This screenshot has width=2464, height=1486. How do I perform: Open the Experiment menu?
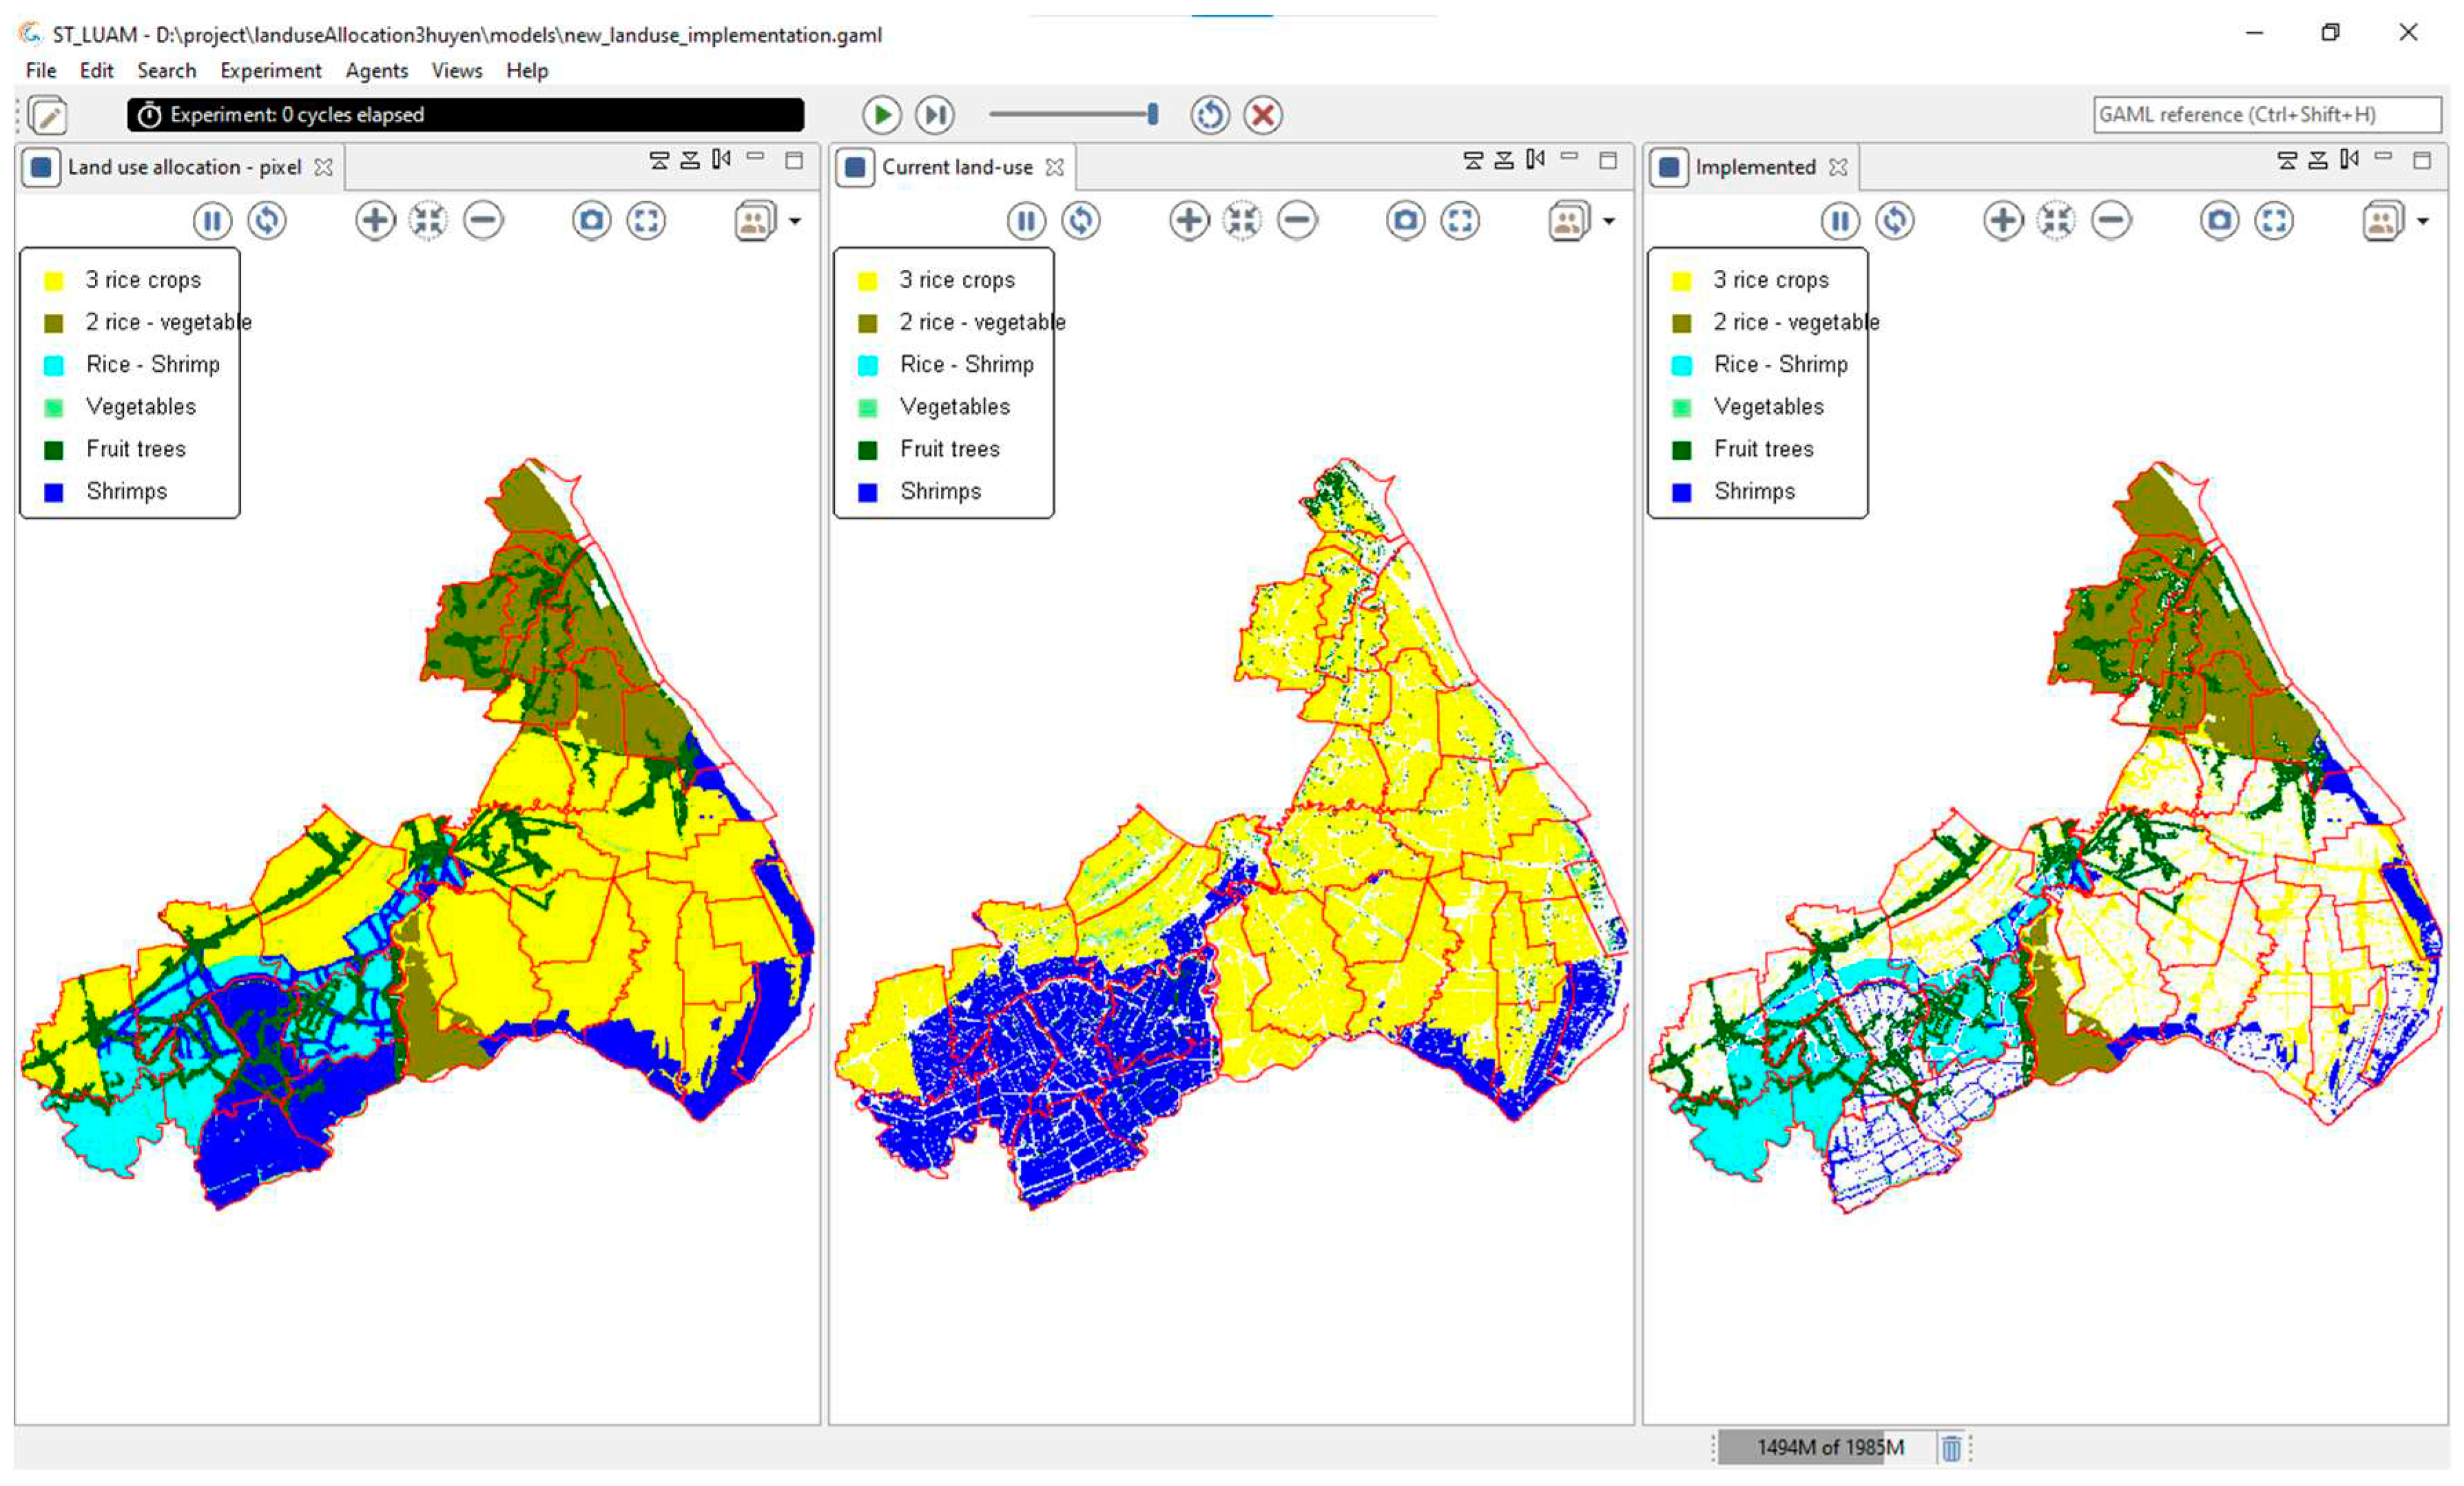270,71
